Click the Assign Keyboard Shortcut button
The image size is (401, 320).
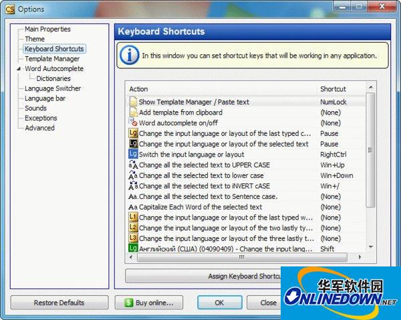click(203, 276)
